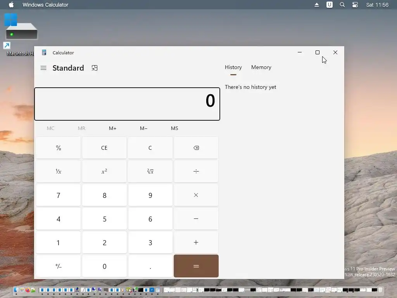Open Finder from the Dock

point(16,290)
